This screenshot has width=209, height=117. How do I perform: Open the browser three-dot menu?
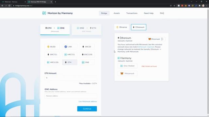click(x=207, y=6)
